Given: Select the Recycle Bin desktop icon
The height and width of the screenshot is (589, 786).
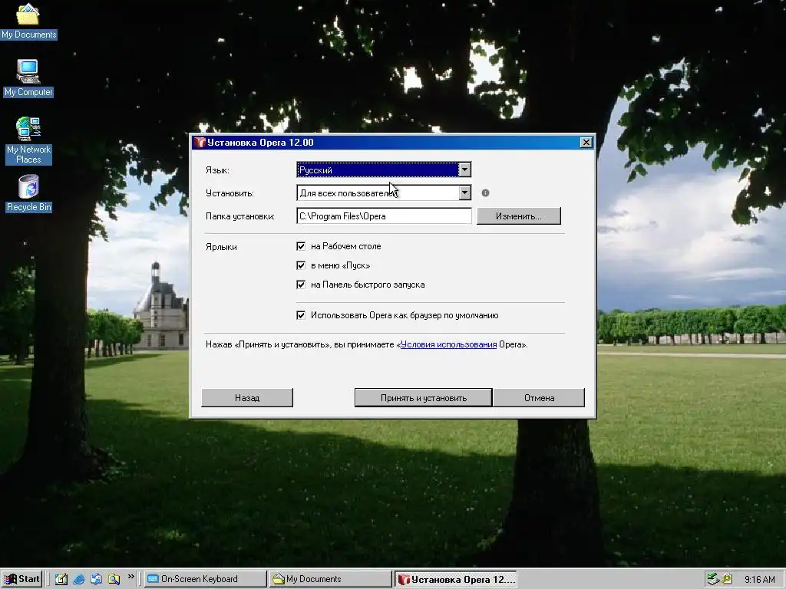Looking at the screenshot, I should coord(28,193).
